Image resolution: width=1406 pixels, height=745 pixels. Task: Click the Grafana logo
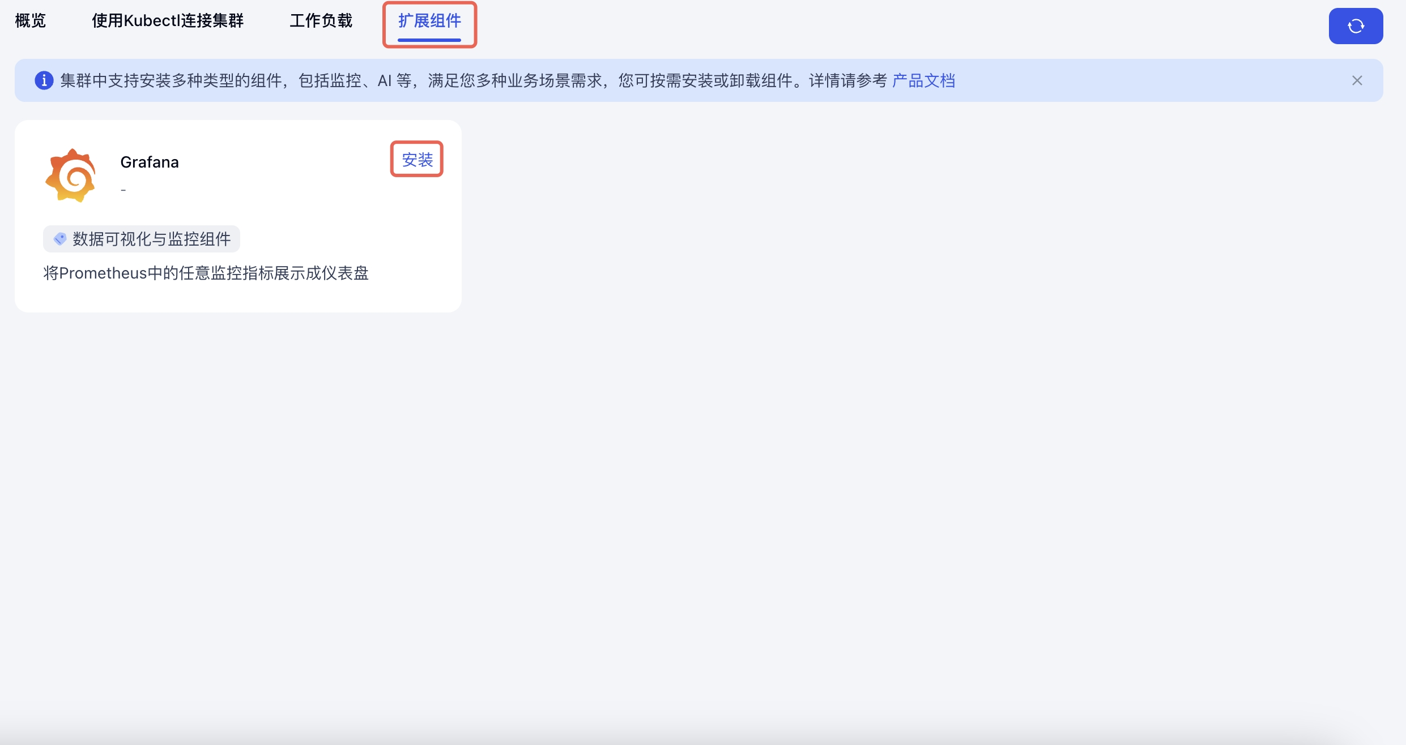[71, 175]
